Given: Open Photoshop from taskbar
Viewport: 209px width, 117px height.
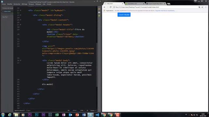Looking at the screenshot, I should (37, 115).
